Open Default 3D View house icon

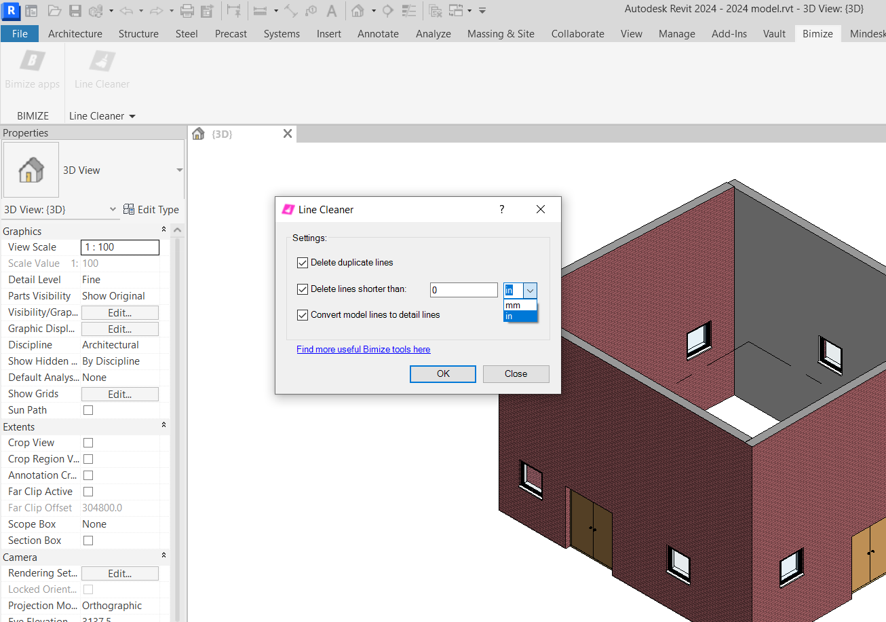(x=358, y=11)
